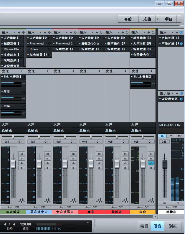This screenshot has width=185, height=234.
Task: Bypass all inserts on 总输出 channel
Action: [x=181, y=32]
